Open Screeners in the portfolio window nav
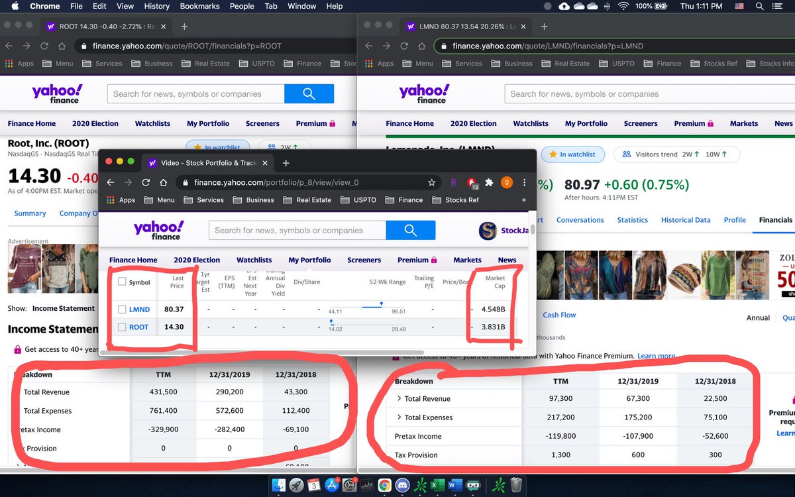 364,260
